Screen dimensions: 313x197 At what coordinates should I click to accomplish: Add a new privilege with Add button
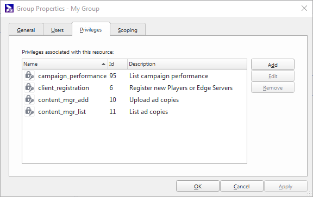click(x=273, y=65)
